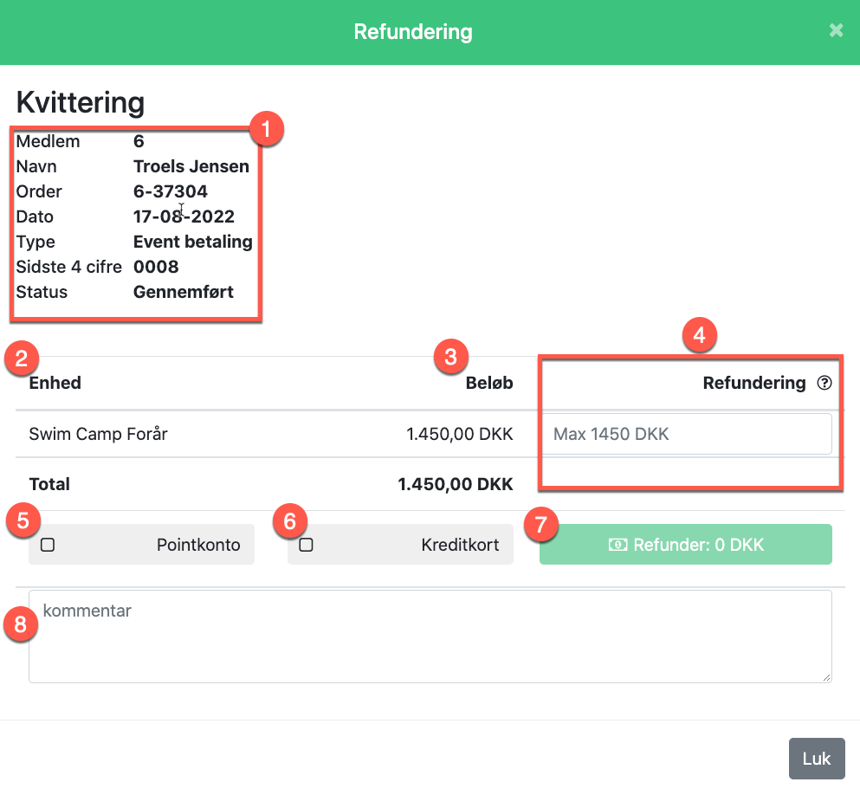Click the Medlem label
Image resolution: width=860 pixels, height=795 pixels.
click(x=48, y=141)
